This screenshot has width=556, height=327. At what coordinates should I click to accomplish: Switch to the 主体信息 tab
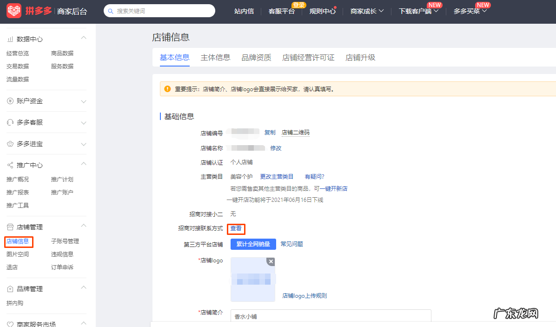pyautogui.click(x=215, y=57)
